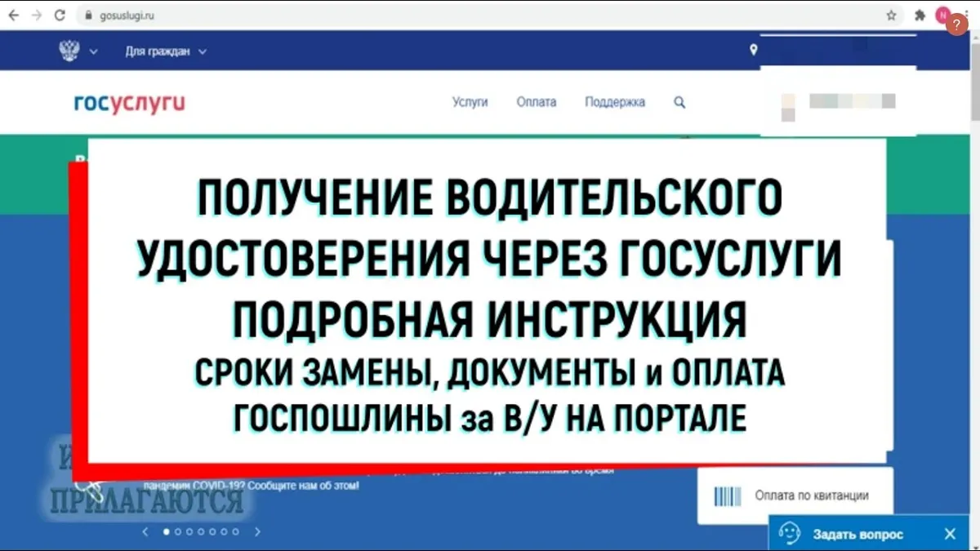This screenshot has height=551, width=980.
Task: Go to the next banner slide
Action: click(x=257, y=531)
